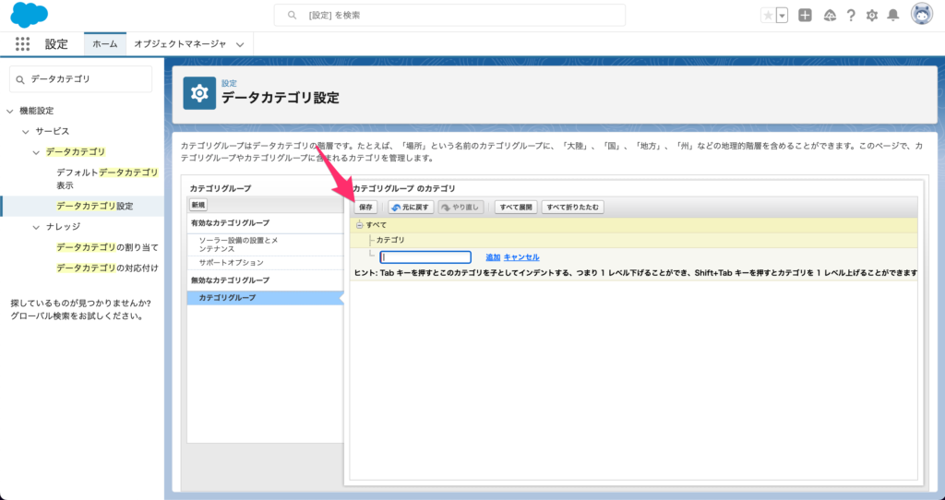Screen dimensions: 945x500
Task: Open the App Launcher grid icon
Action: tap(23, 43)
